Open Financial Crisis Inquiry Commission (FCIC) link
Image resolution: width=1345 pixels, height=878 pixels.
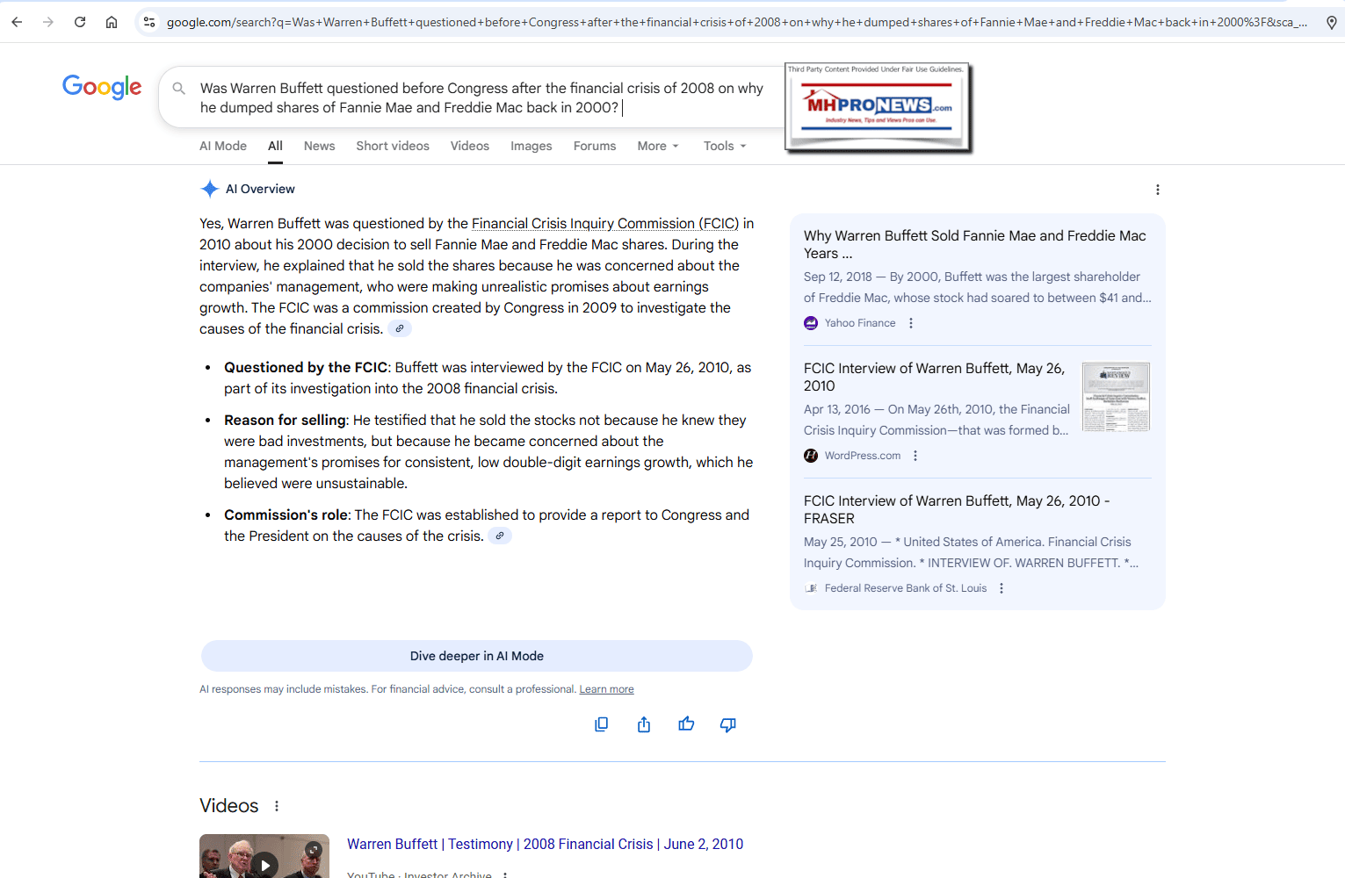[605, 224]
